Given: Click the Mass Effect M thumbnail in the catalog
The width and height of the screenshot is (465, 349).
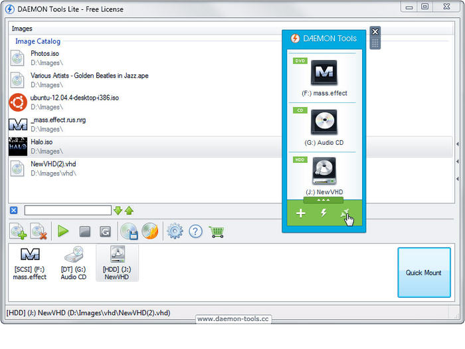Looking at the screenshot, I should pyautogui.click(x=18, y=125).
